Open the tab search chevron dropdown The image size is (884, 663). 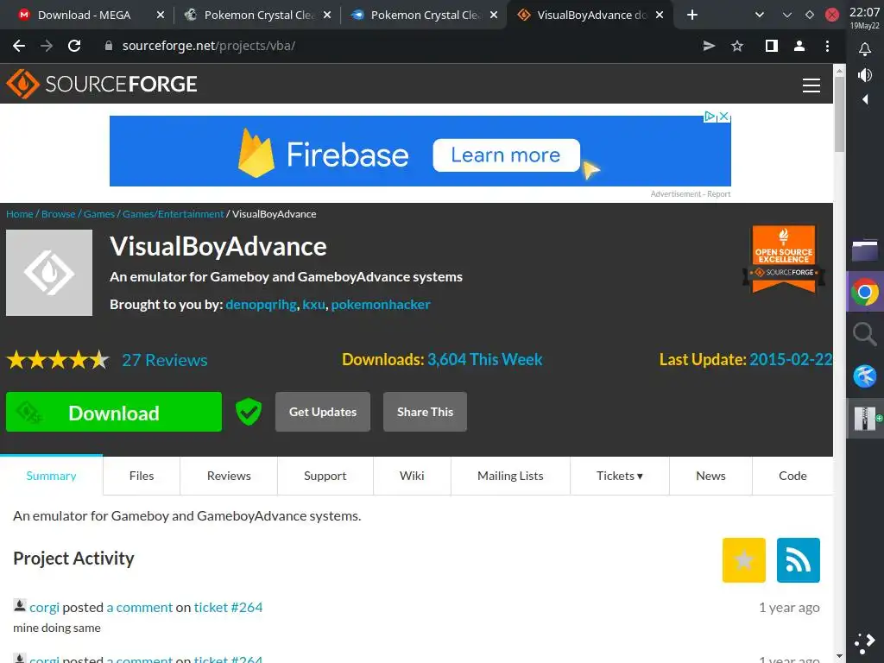click(x=760, y=16)
